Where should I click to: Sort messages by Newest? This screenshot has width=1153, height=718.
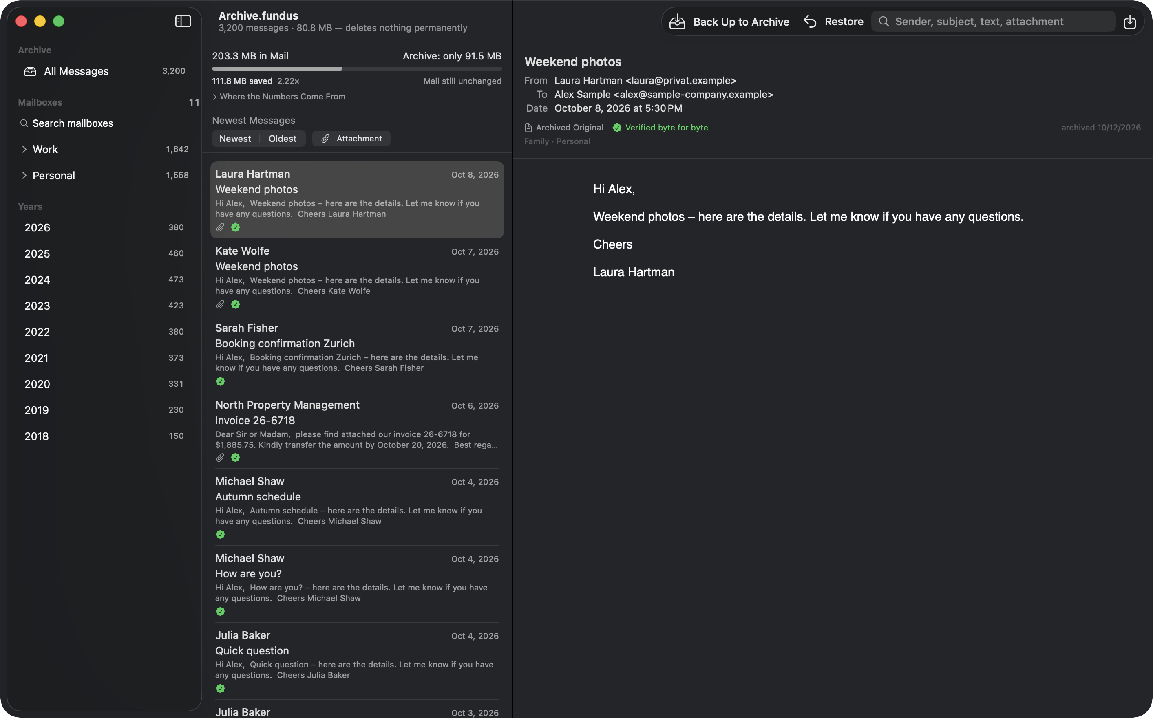pos(235,139)
